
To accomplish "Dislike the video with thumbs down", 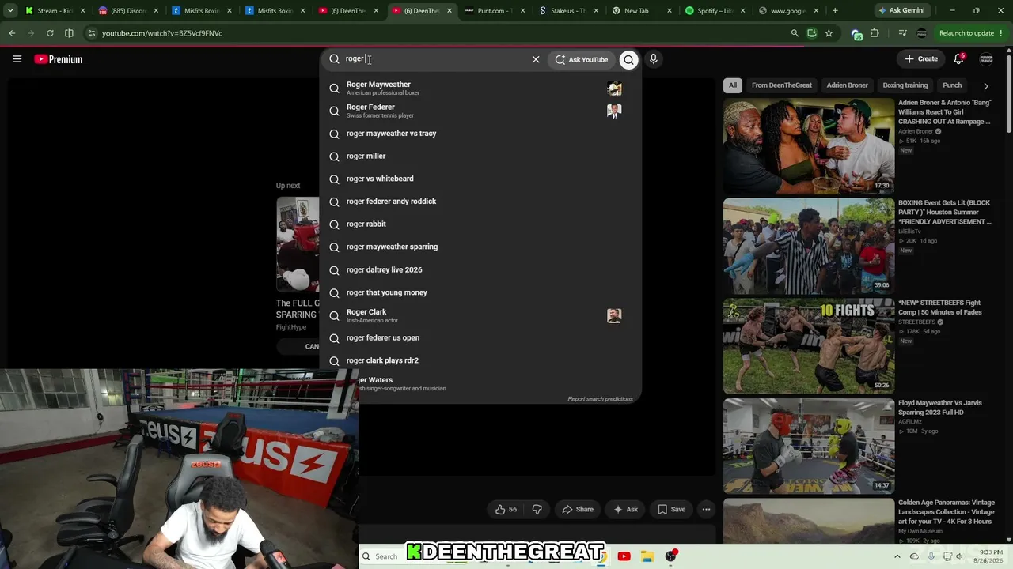I will pyautogui.click(x=537, y=510).
